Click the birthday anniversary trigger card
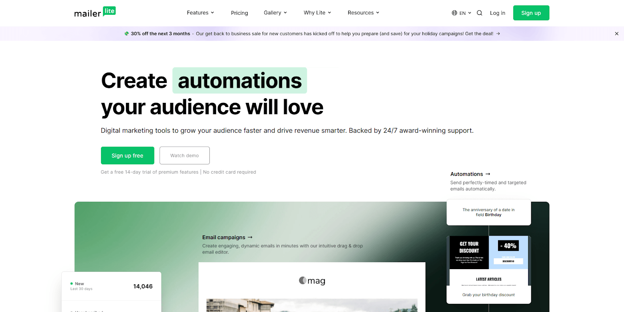The width and height of the screenshot is (624, 312). (x=489, y=212)
